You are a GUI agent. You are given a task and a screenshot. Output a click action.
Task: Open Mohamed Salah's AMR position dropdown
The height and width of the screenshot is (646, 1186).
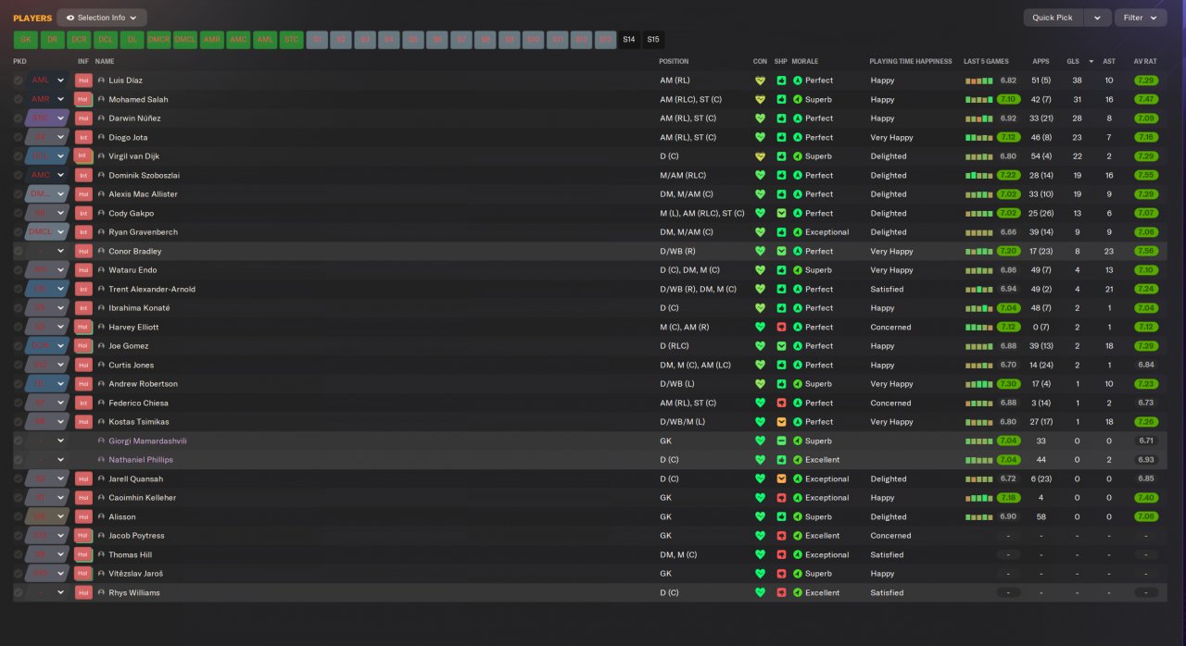tap(48, 99)
